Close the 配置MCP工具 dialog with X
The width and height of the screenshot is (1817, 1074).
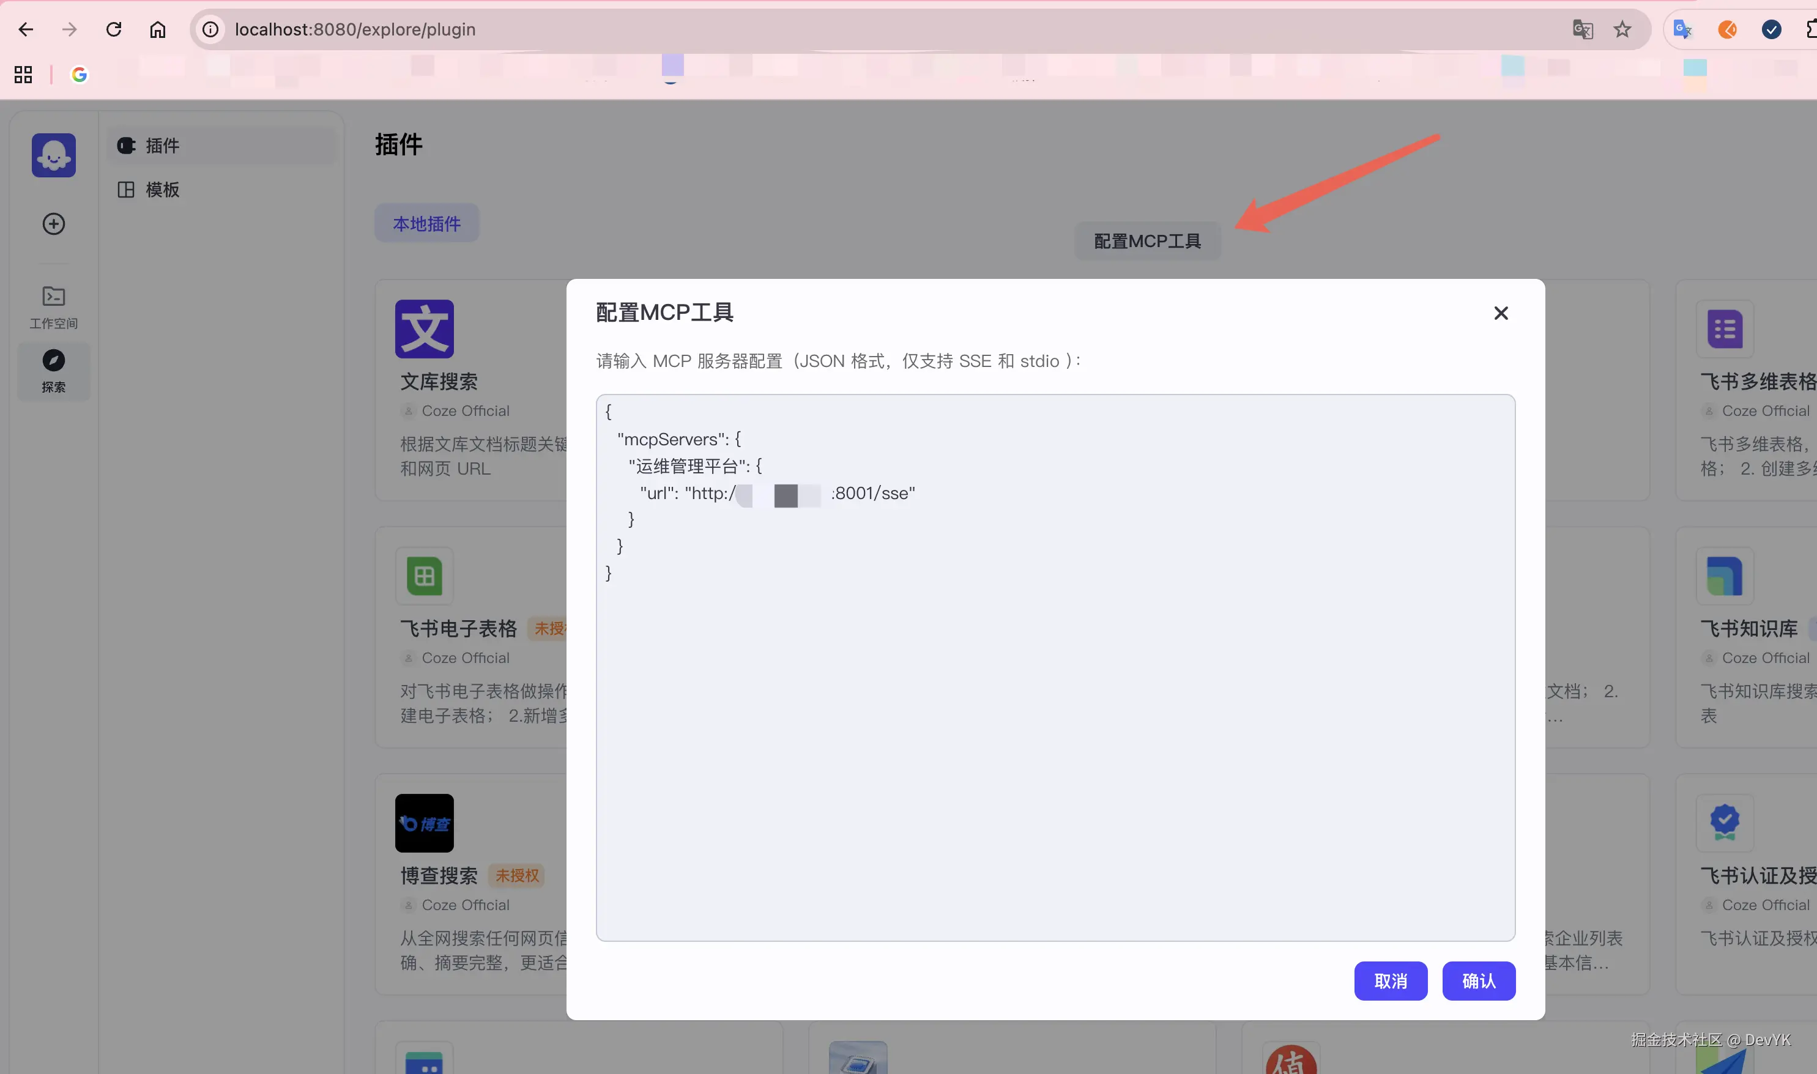[1501, 313]
